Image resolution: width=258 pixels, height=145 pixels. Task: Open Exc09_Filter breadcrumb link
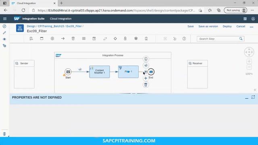click(74, 26)
